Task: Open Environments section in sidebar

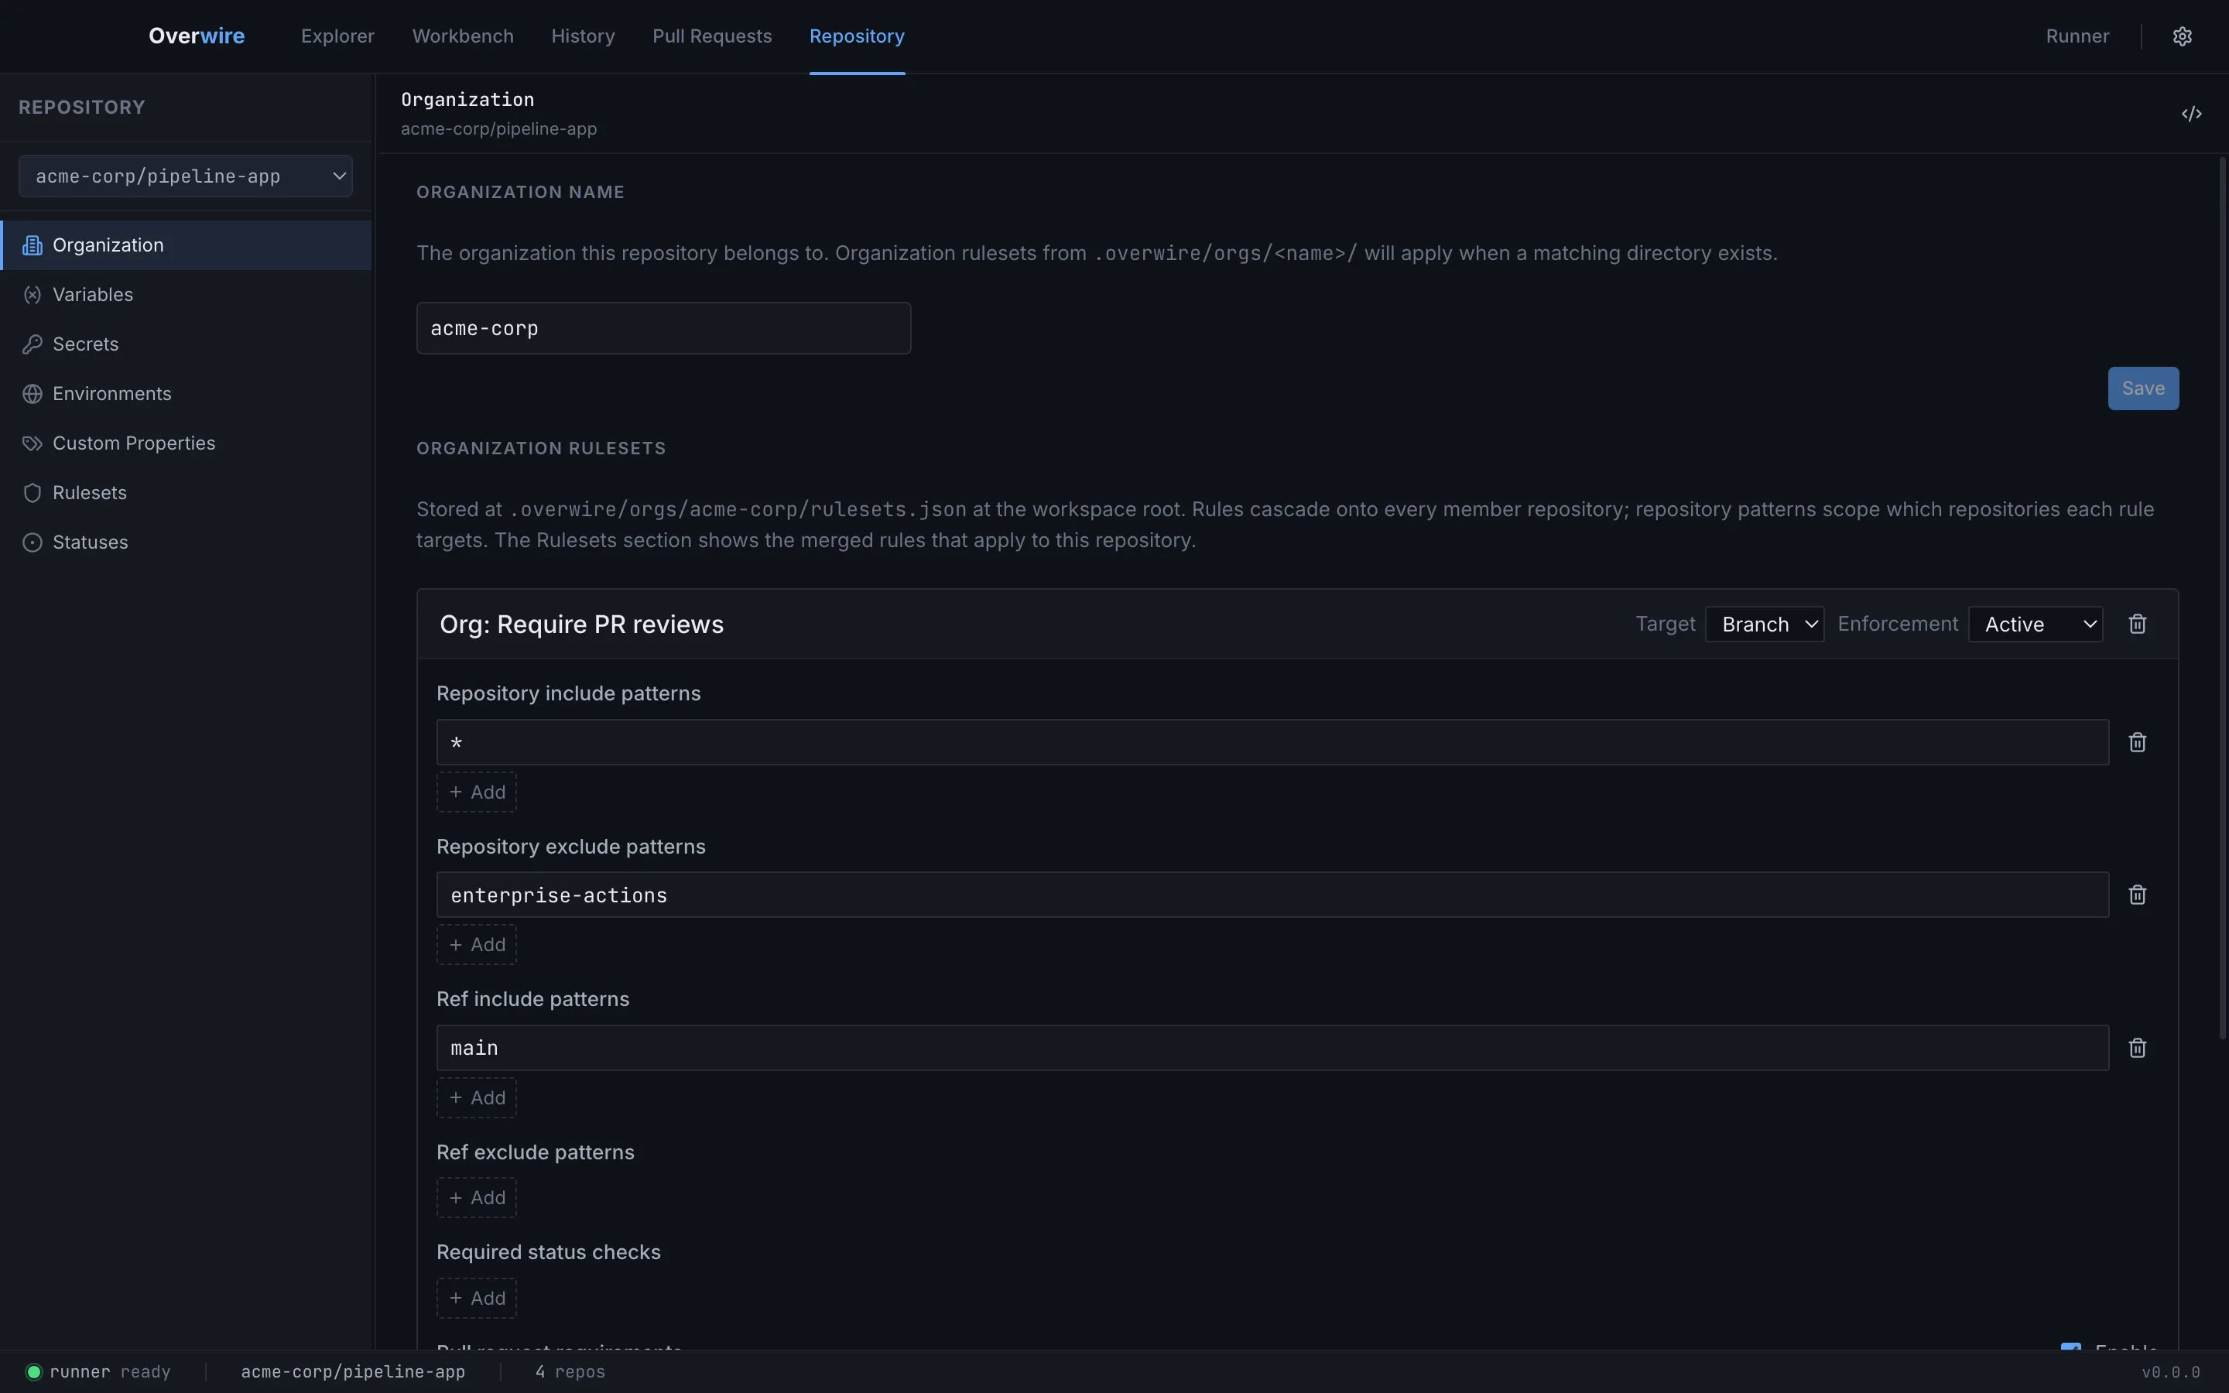Action: (x=185, y=393)
